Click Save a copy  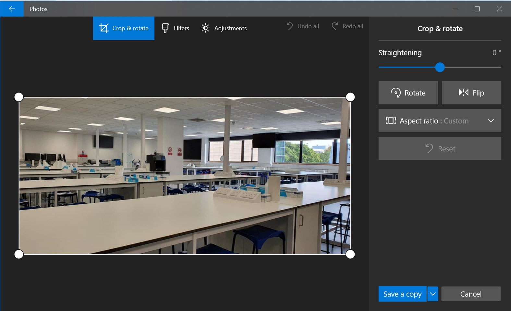coord(402,294)
